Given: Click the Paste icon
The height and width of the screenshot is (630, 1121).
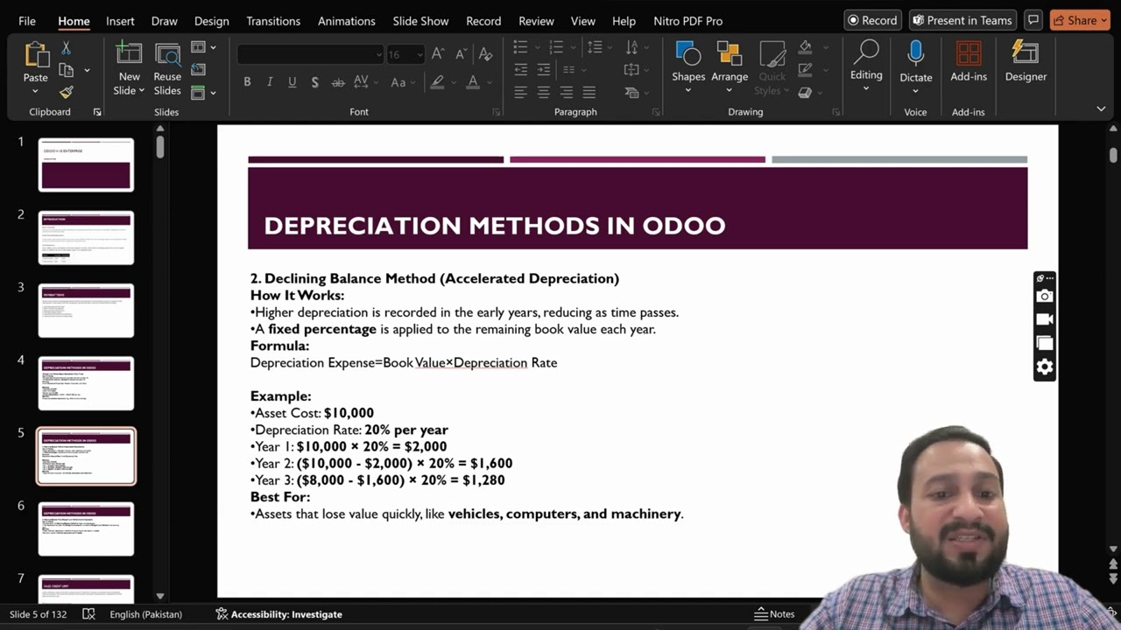Looking at the screenshot, I should (36, 54).
